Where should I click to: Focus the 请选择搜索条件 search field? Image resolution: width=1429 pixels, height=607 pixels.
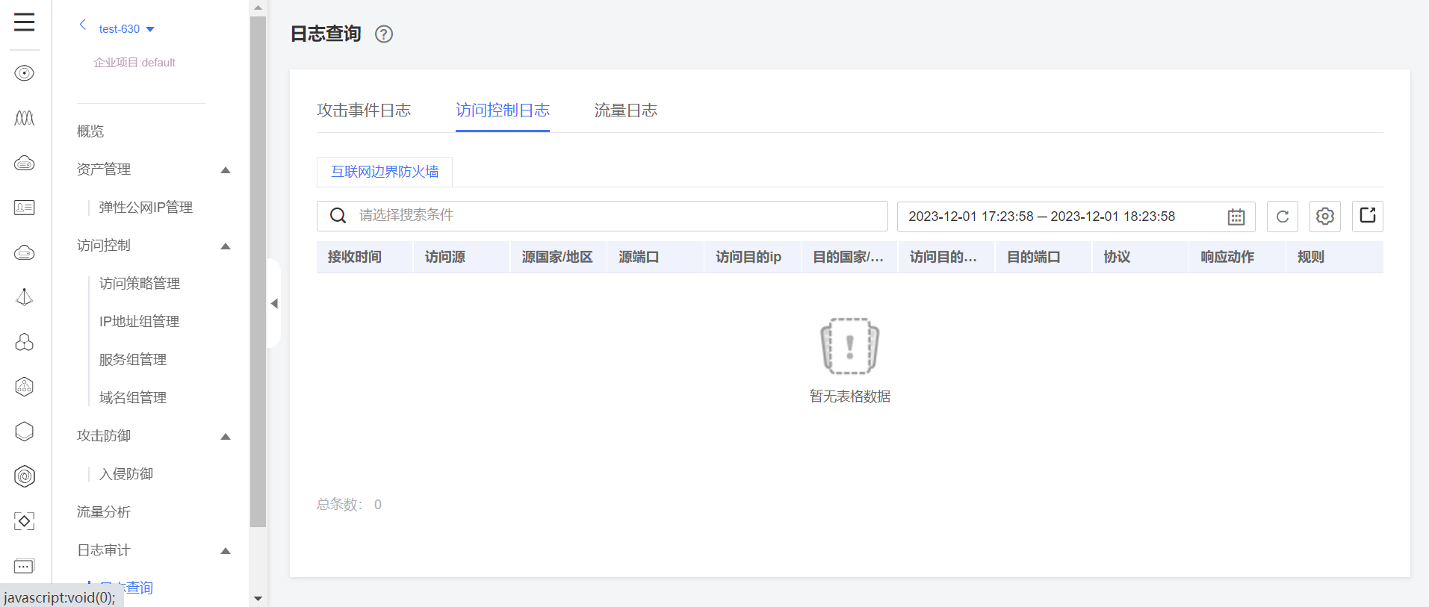point(613,216)
